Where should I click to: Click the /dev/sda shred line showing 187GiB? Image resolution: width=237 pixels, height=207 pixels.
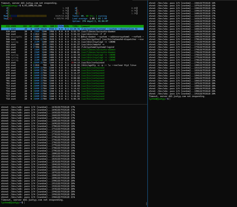182,83
